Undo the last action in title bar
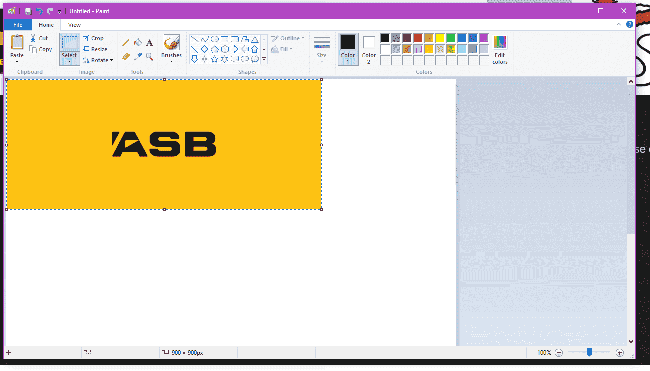 [39, 11]
